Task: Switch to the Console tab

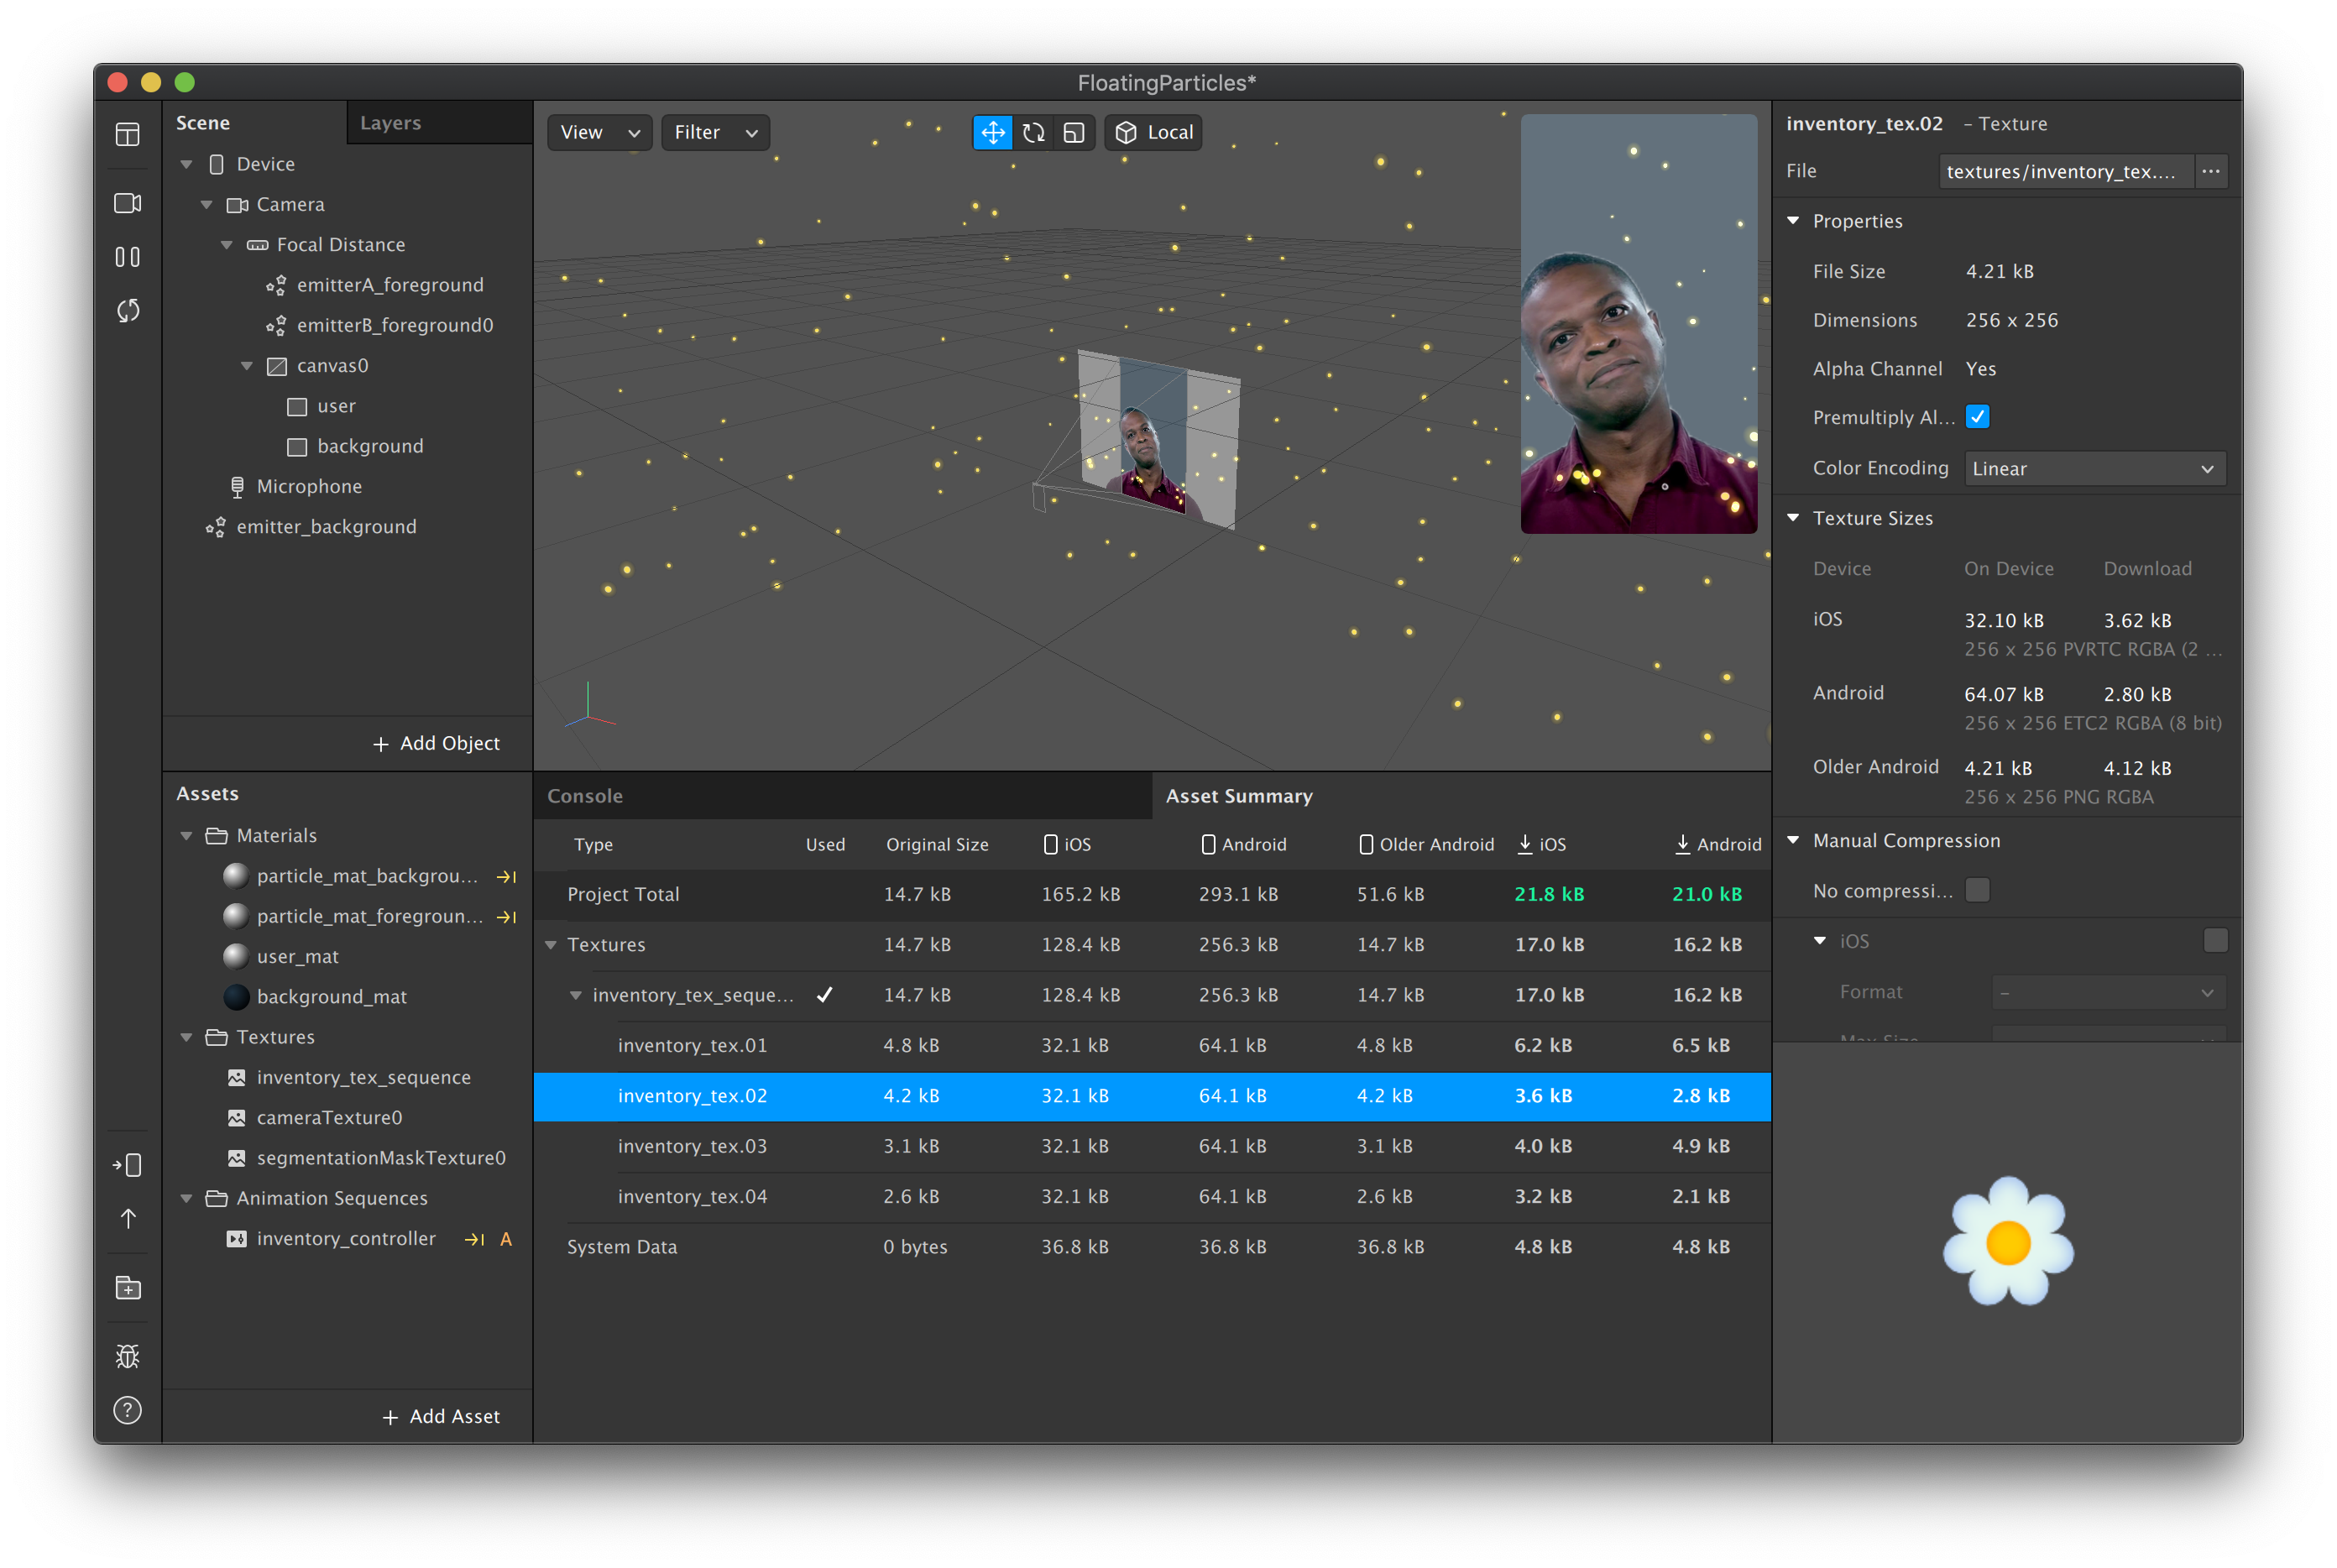Action: pos(585,796)
